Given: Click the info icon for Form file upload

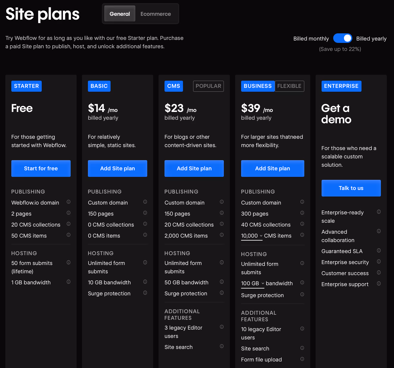Looking at the screenshot, I should 302,359.
